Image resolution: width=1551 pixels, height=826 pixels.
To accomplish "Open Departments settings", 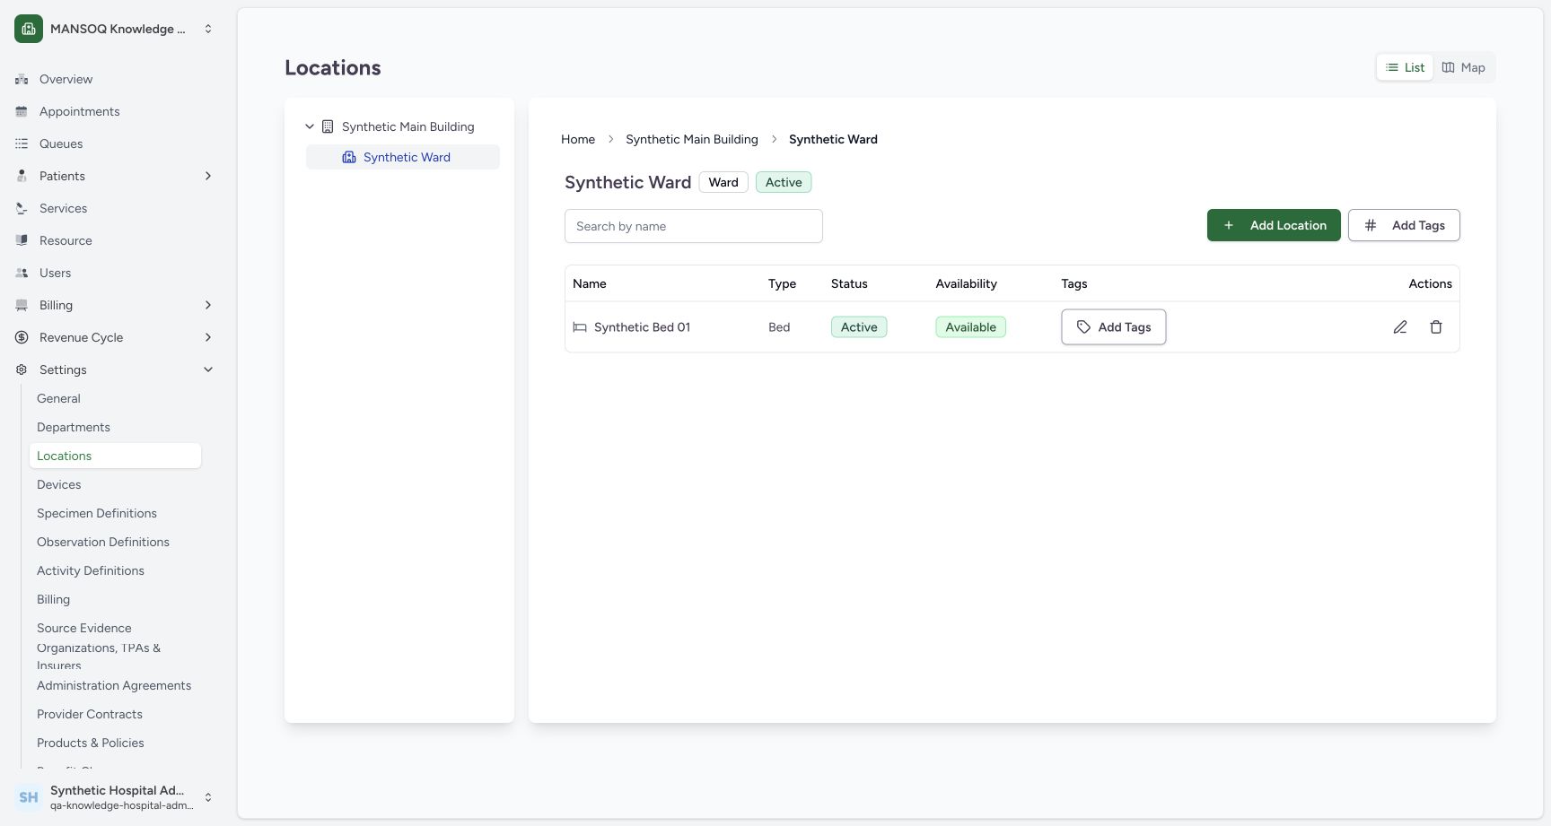I will click(74, 427).
